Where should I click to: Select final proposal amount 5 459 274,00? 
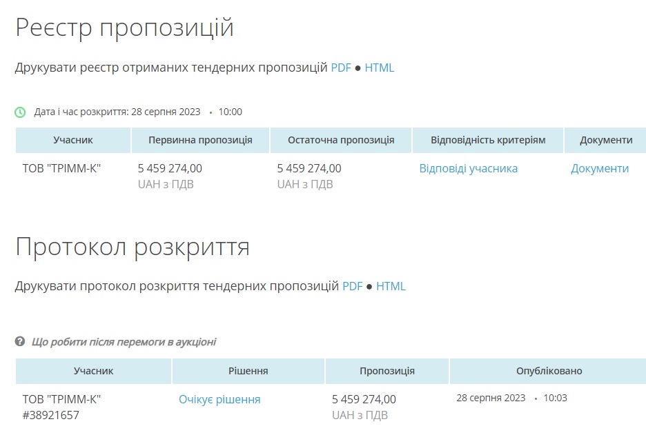pos(309,168)
